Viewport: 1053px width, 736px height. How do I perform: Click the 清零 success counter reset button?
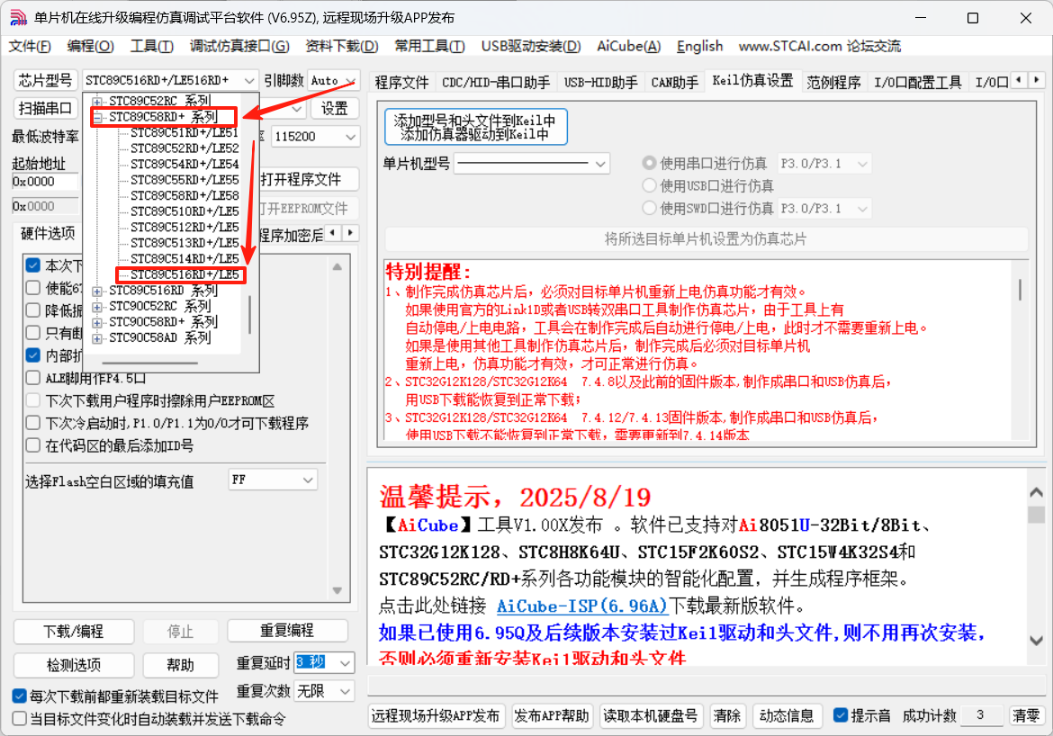coord(1026,716)
